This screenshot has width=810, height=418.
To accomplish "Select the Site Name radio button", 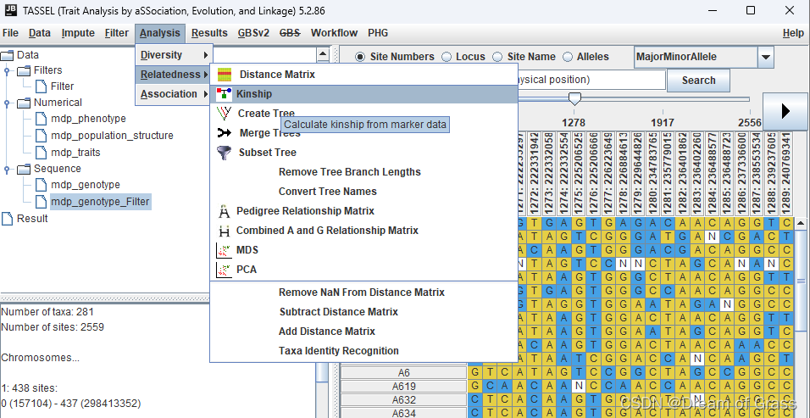I will (x=497, y=57).
